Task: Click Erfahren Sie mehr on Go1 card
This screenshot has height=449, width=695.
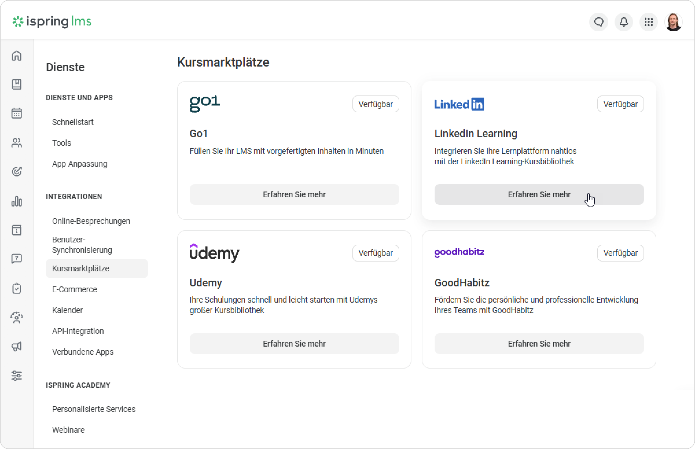Action: coord(295,194)
